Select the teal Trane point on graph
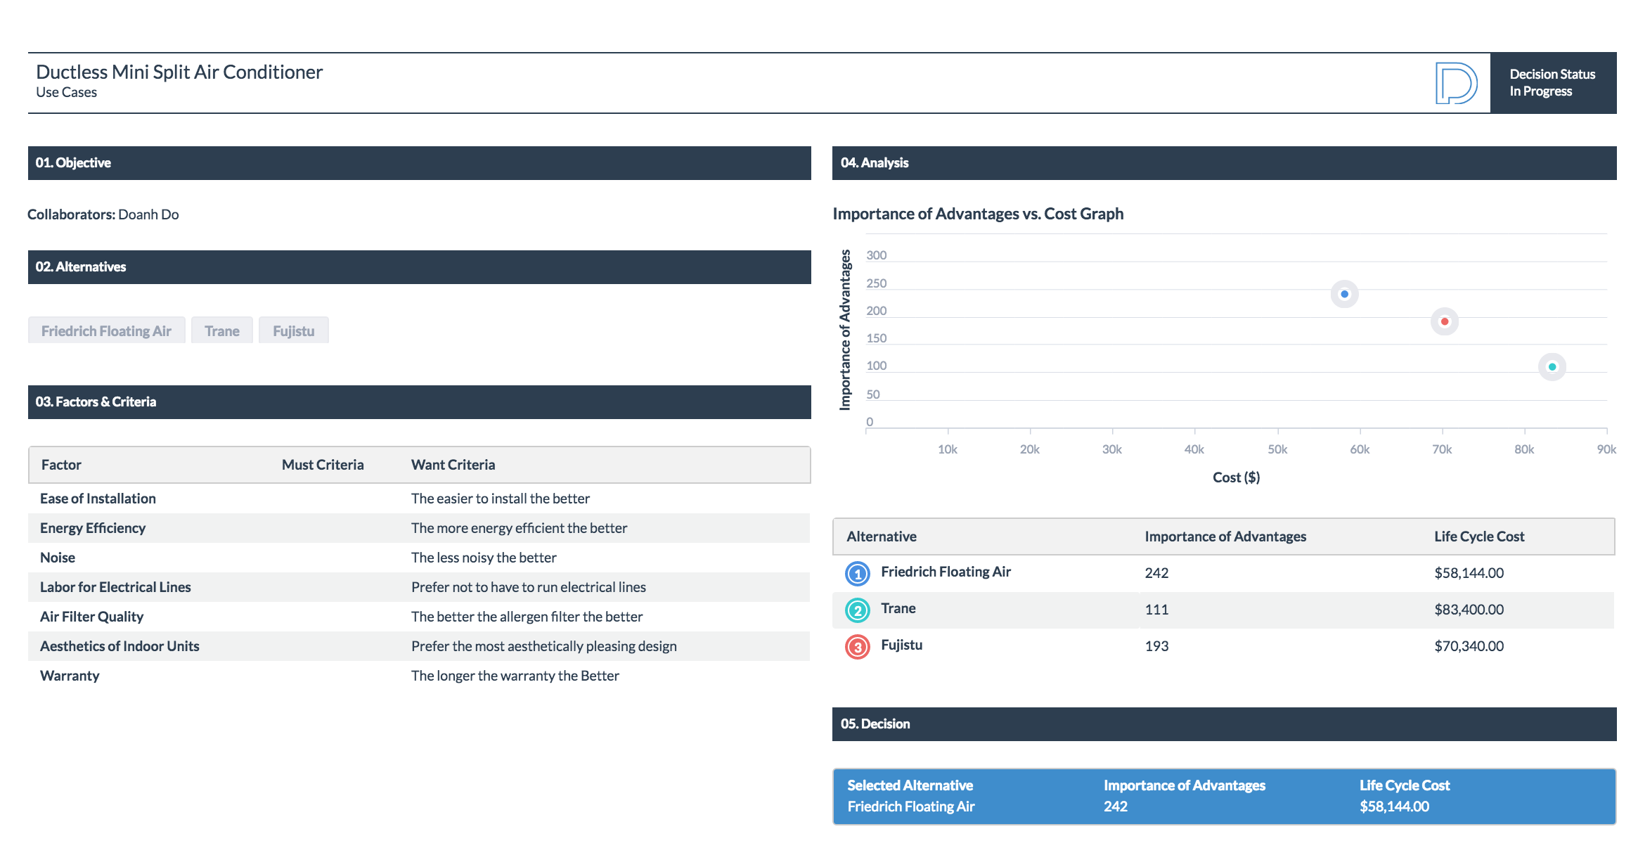 point(1552,366)
